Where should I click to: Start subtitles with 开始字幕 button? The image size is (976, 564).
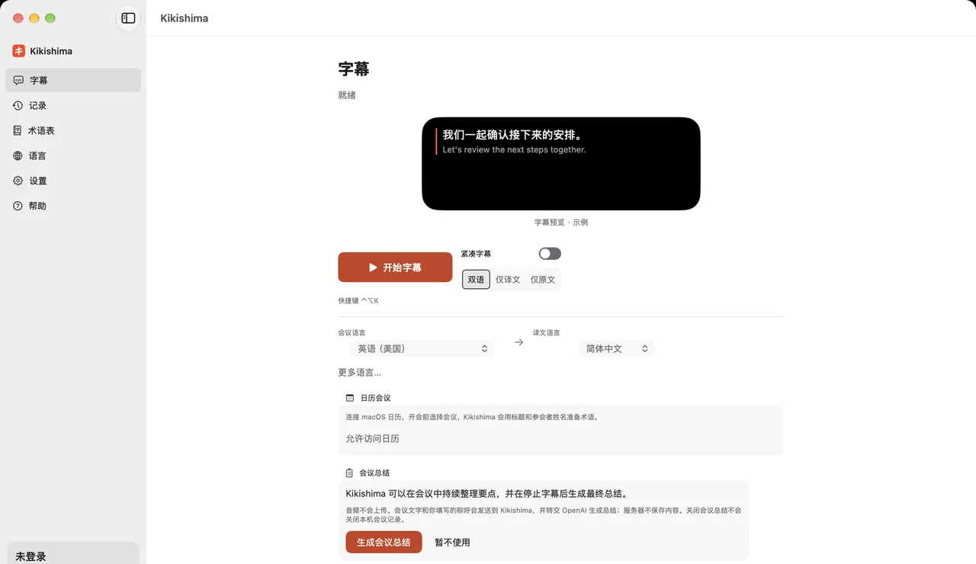[x=395, y=268]
